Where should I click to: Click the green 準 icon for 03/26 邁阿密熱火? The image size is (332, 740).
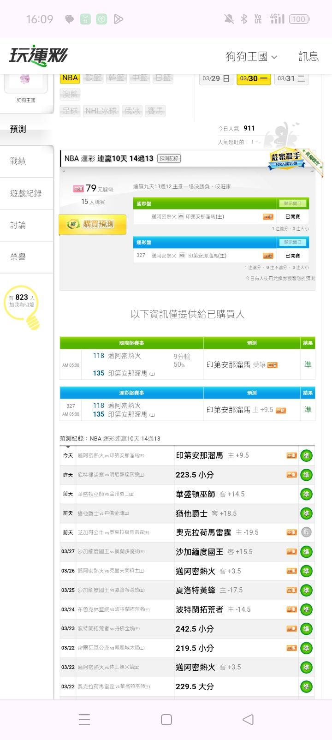pyautogui.click(x=306, y=571)
